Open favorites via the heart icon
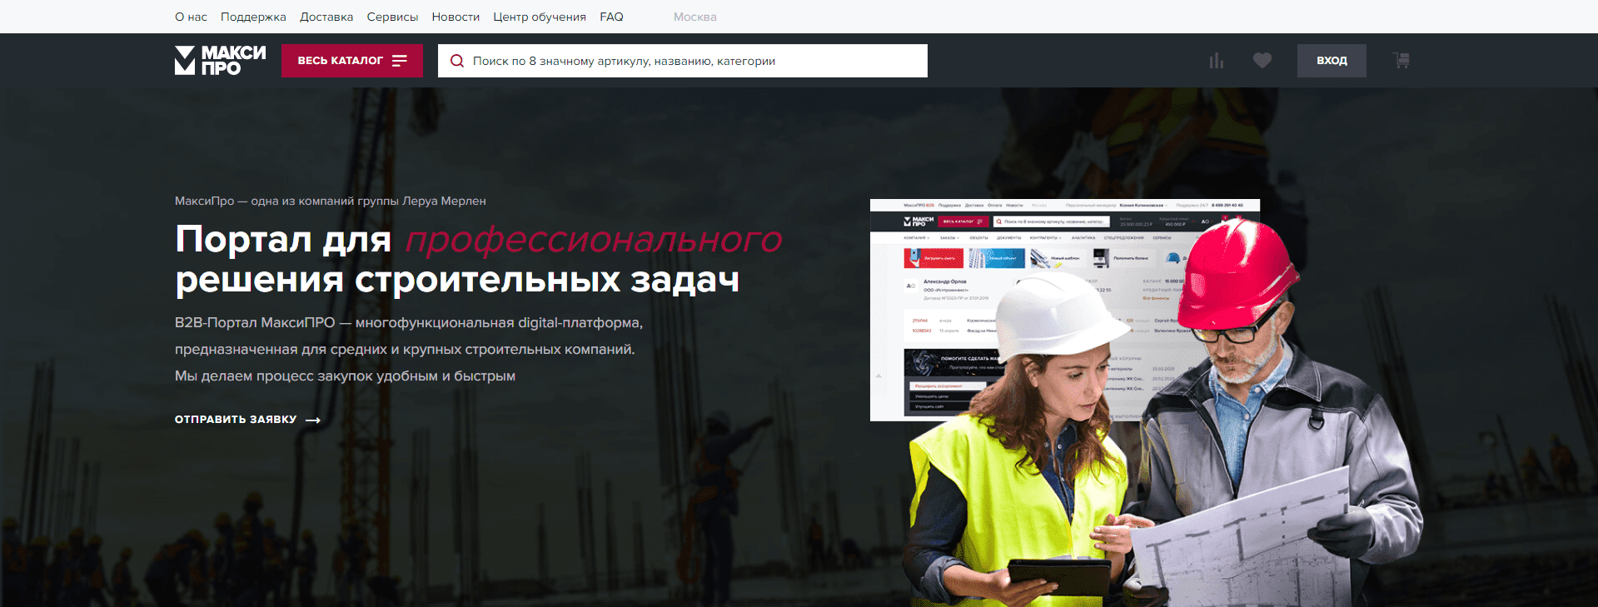Screen dimensions: 1598x607 (x=1262, y=60)
